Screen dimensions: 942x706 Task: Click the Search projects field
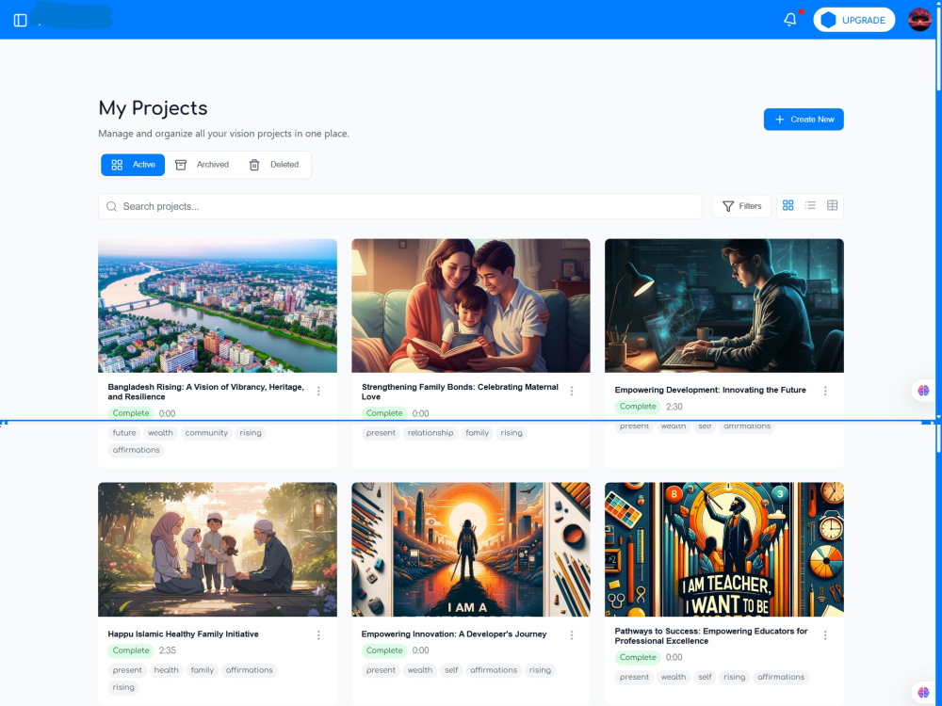399,206
